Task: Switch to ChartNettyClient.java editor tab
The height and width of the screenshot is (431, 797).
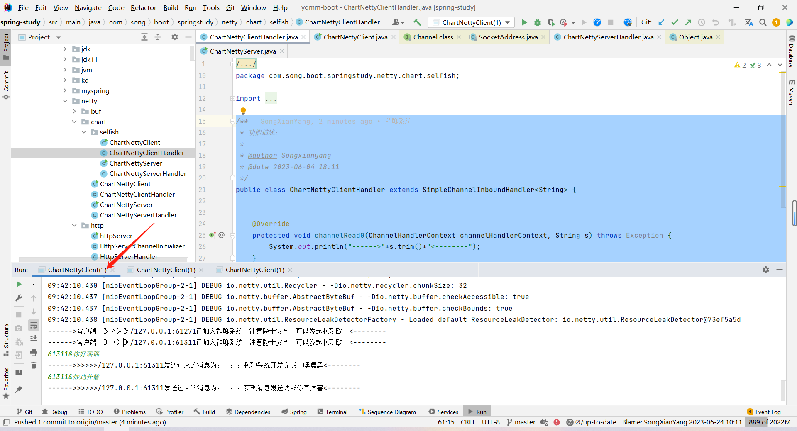Action: [x=355, y=37]
